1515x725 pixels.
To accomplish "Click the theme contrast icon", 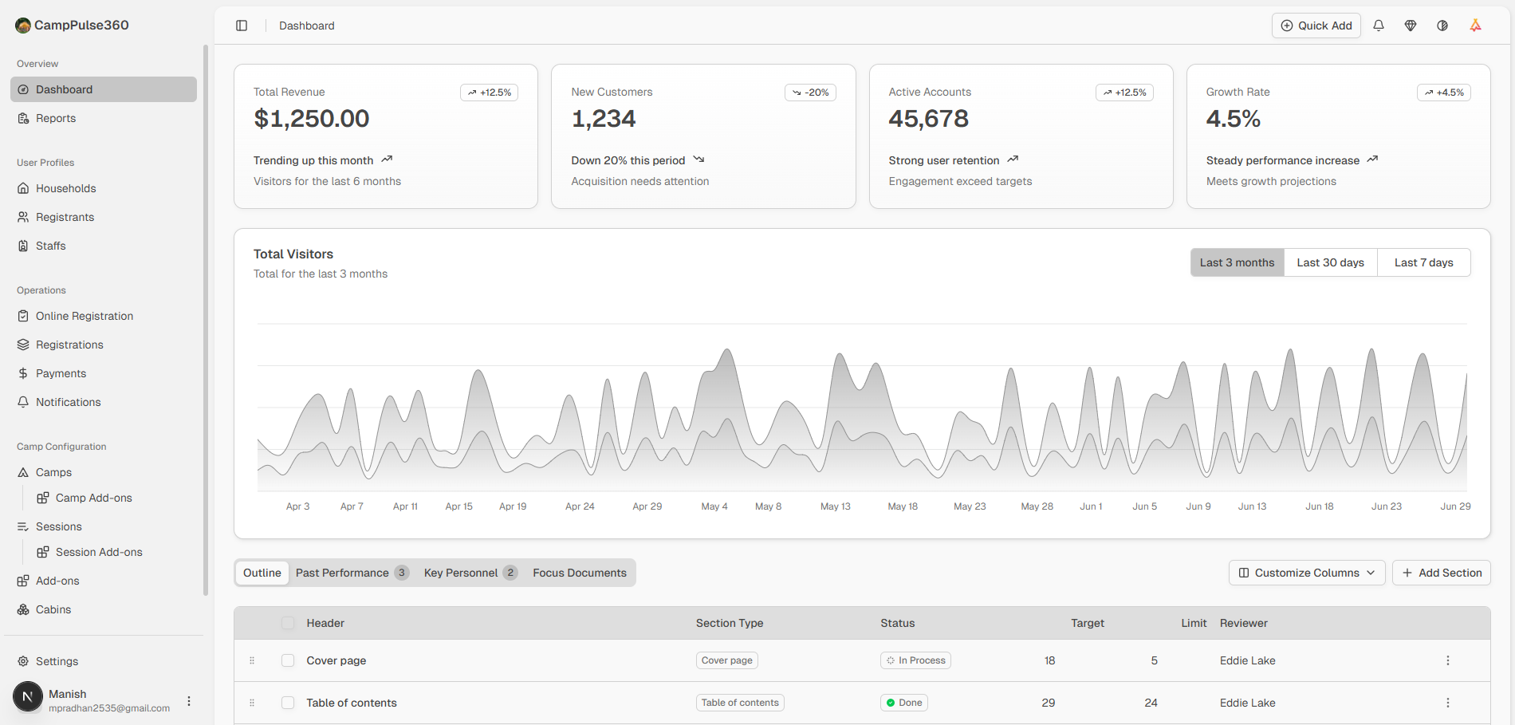I will click(x=1442, y=26).
